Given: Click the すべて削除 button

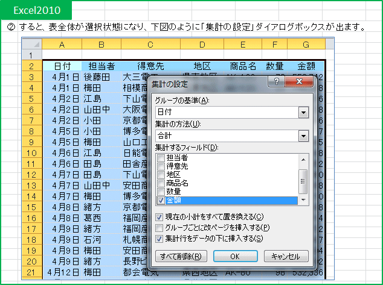Looking at the screenshot, I should click(181, 256).
